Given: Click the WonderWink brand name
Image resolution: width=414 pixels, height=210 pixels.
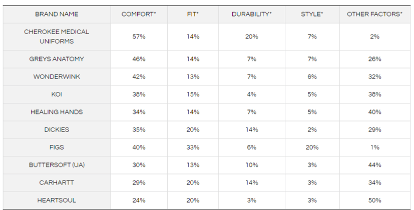Looking at the screenshot, I should coord(57,77).
